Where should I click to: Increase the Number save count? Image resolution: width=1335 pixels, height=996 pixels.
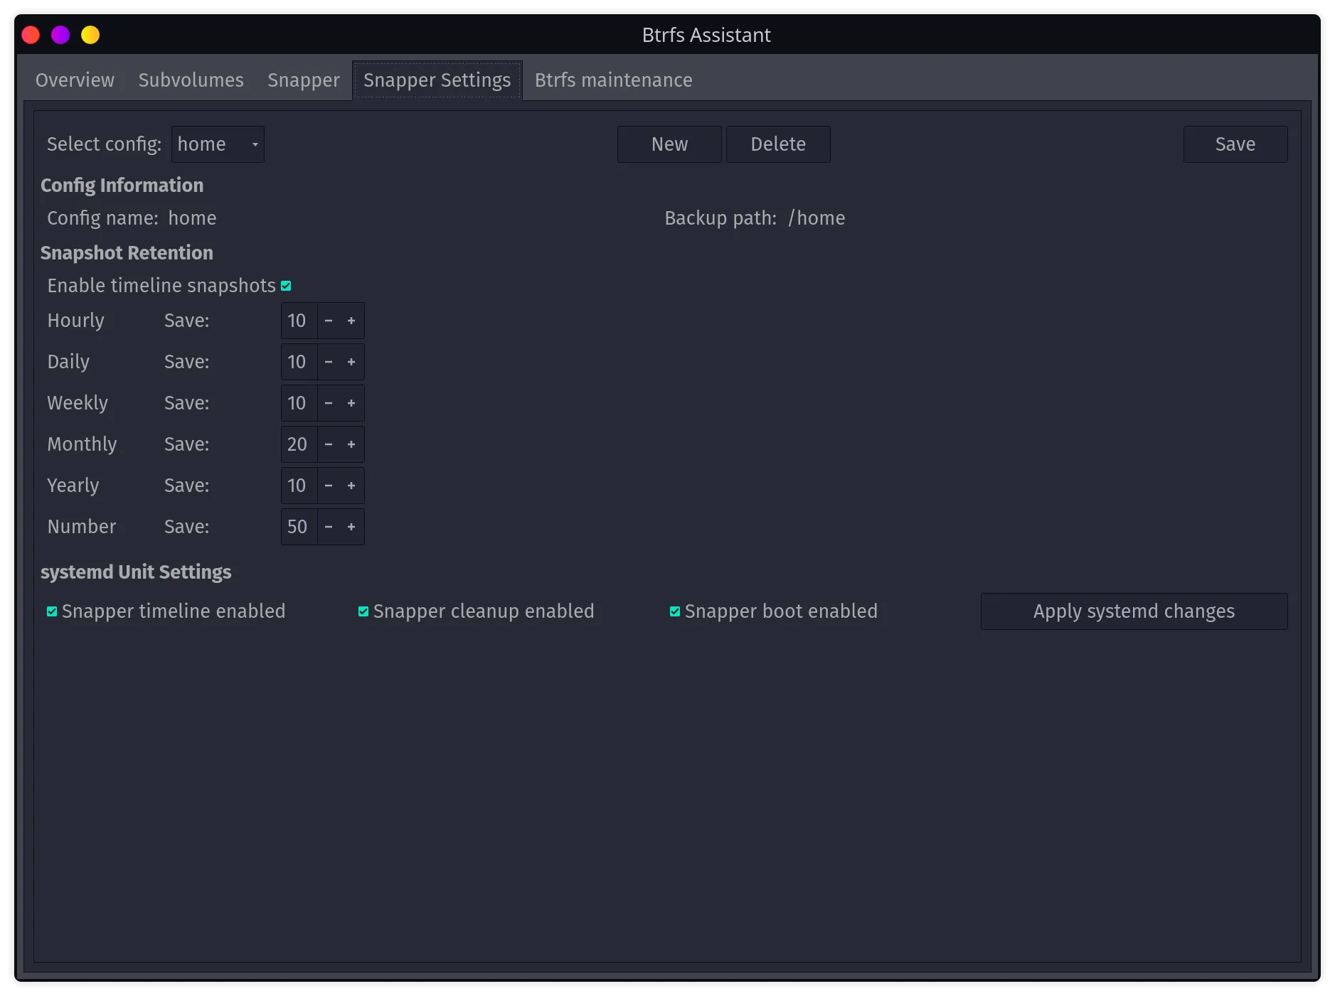click(x=351, y=527)
